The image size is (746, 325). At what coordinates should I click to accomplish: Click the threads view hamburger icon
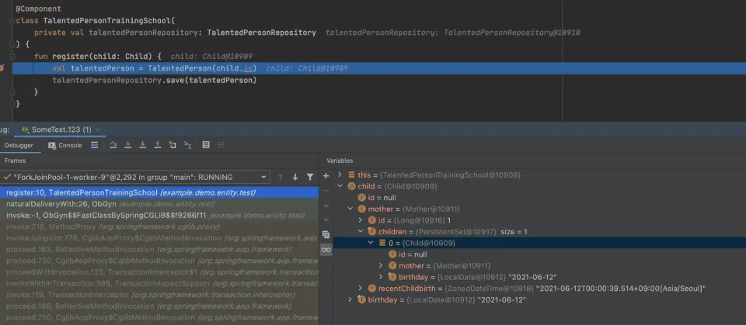point(95,145)
